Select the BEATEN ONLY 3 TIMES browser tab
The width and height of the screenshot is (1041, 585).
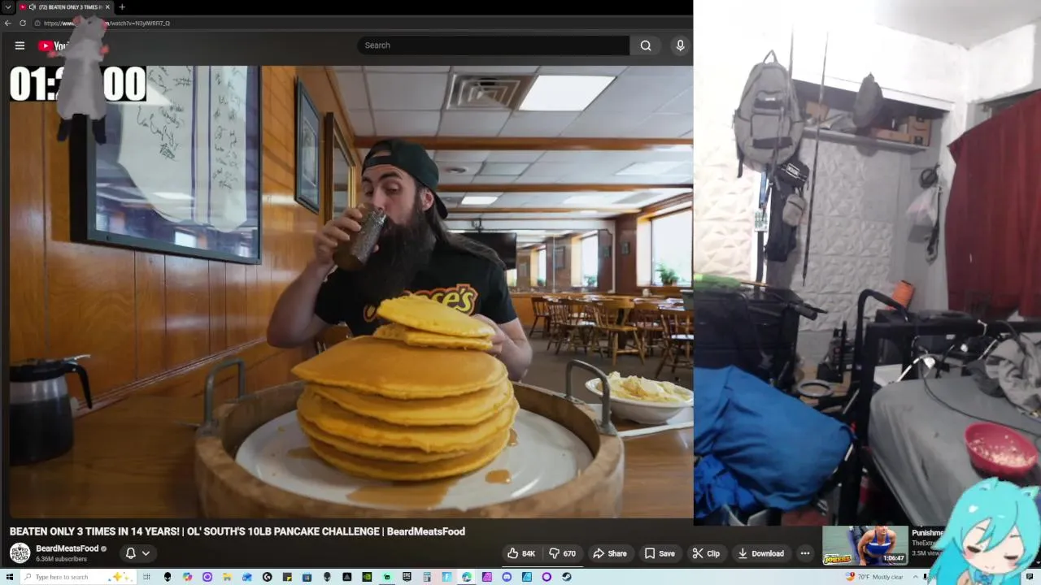(67, 6)
